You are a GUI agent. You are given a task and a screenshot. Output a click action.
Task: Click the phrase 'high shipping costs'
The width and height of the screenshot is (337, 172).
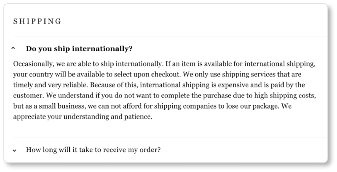(285, 95)
